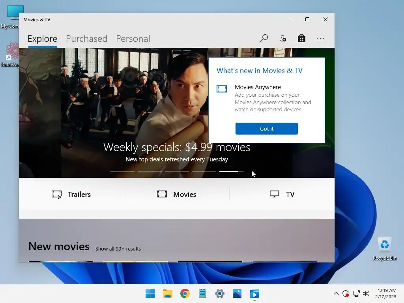Click the network tray icon
The height and width of the screenshot is (303, 404).
click(x=356, y=294)
